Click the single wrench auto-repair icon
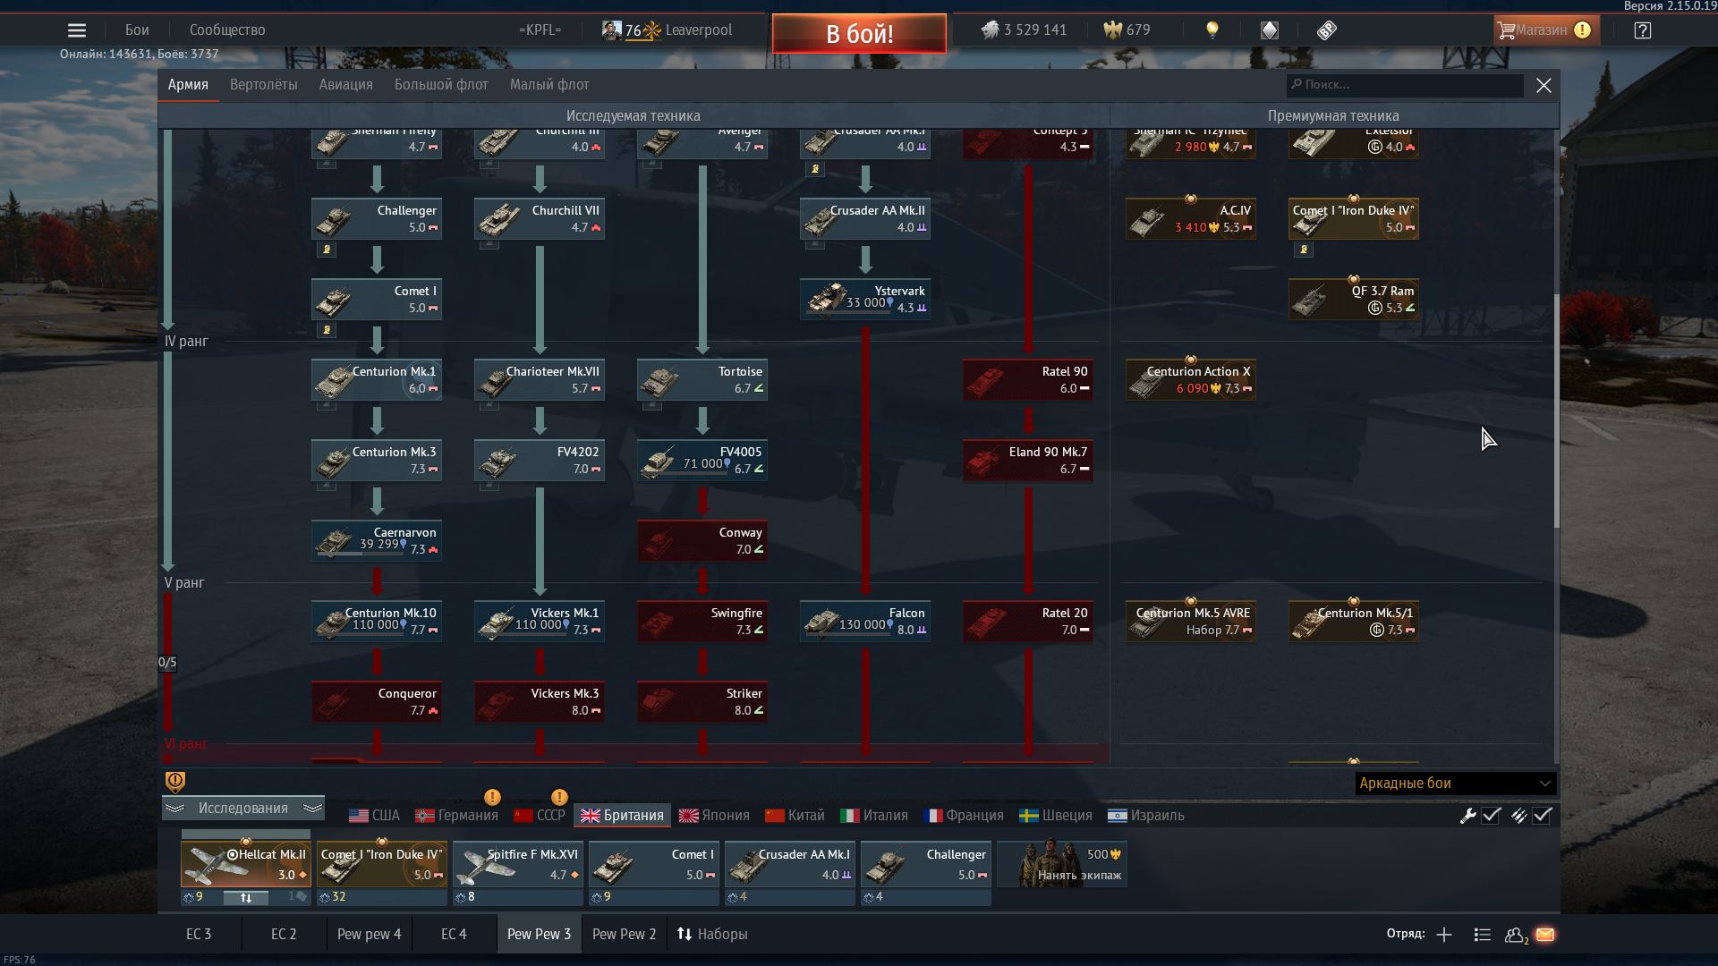Screen dimensions: 1718x966 click(1467, 815)
